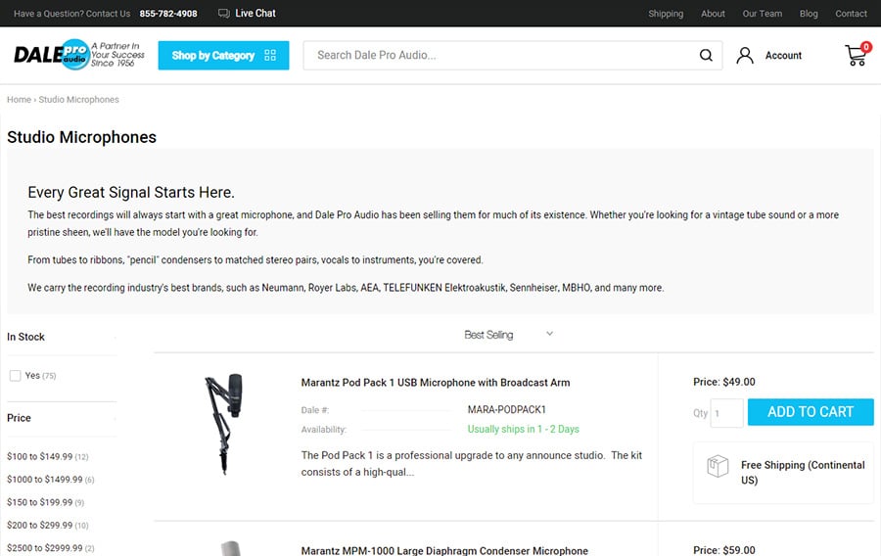This screenshot has height=556, width=881.
Task: Check the In Stock Yes checkbox
Action: [x=15, y=375]
